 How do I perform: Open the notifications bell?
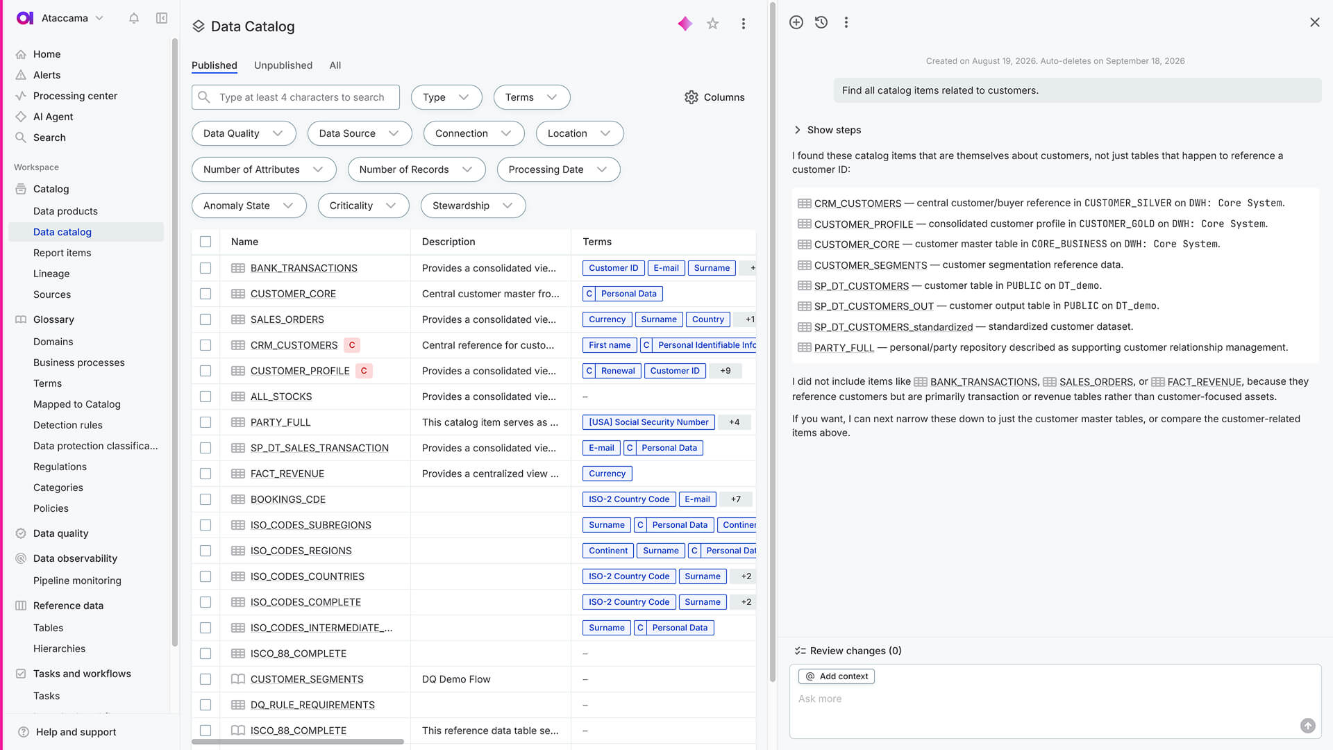click(x=134, y=18)
